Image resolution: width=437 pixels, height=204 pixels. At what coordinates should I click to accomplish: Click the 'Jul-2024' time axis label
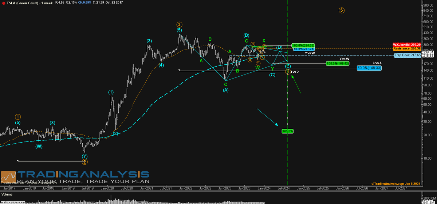pyautogui.click(x=284, y=188)
